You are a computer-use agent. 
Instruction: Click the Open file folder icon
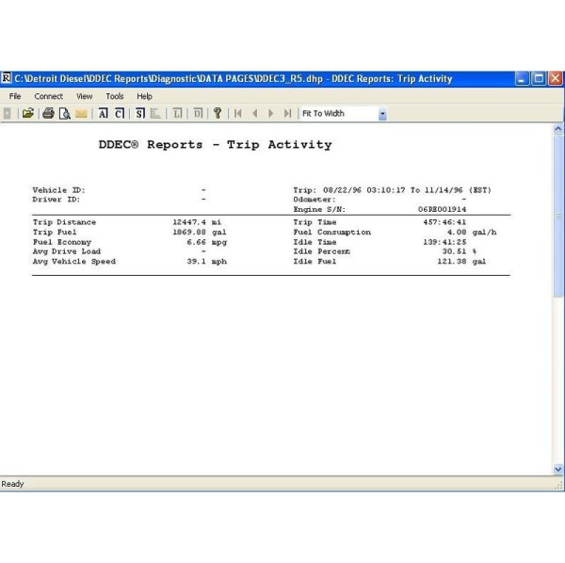[28, 114]
